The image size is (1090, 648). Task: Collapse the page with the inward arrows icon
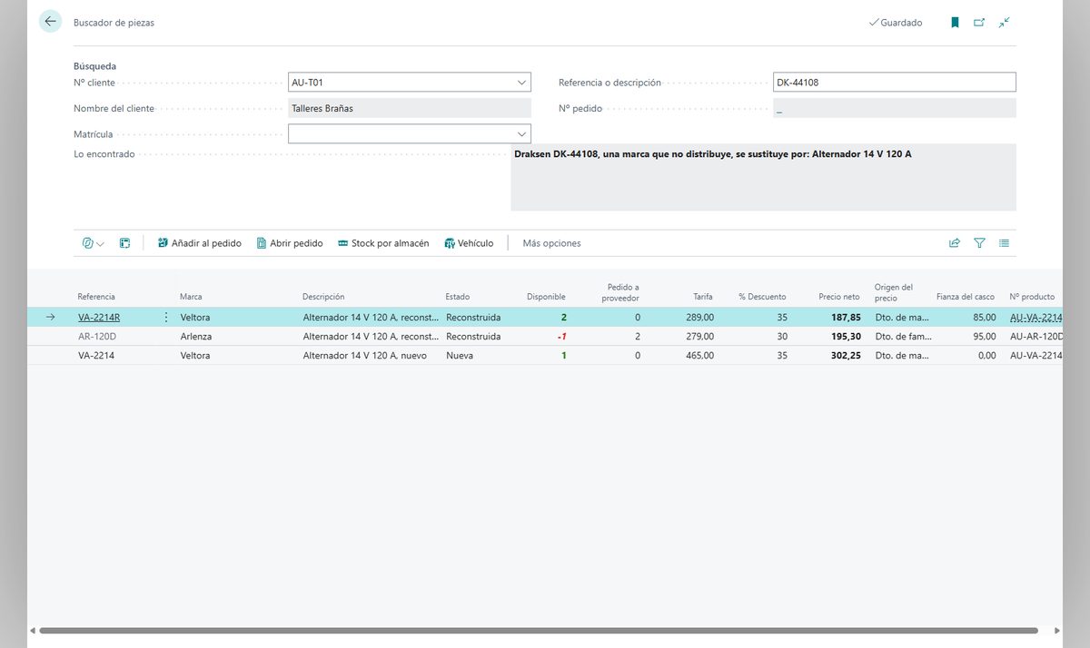point(1004,23)
